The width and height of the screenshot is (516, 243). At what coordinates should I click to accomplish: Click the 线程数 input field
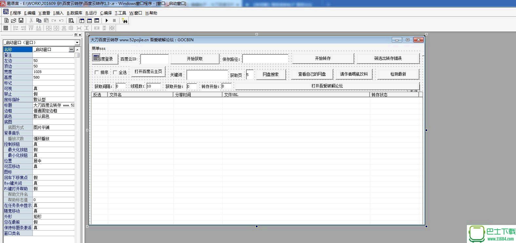[154, 86]
